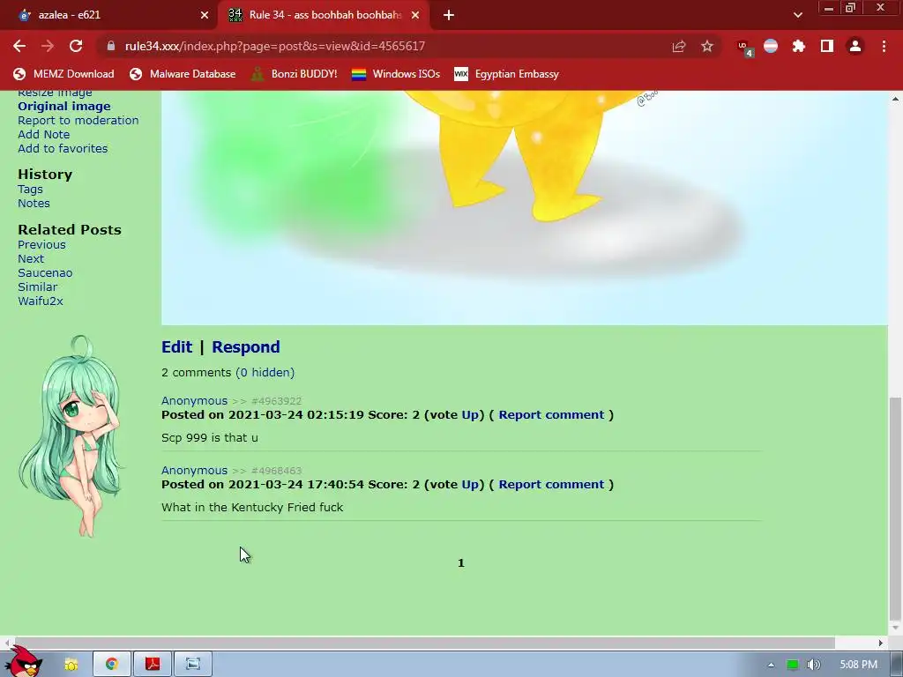Click the Chrome taskbar icon
903x677 pixels.
click(x=112, y=665)
